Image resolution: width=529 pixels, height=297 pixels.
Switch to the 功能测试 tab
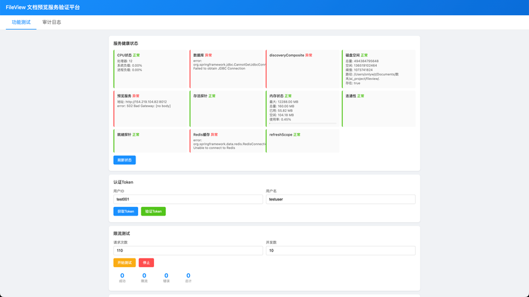(21, 22)
